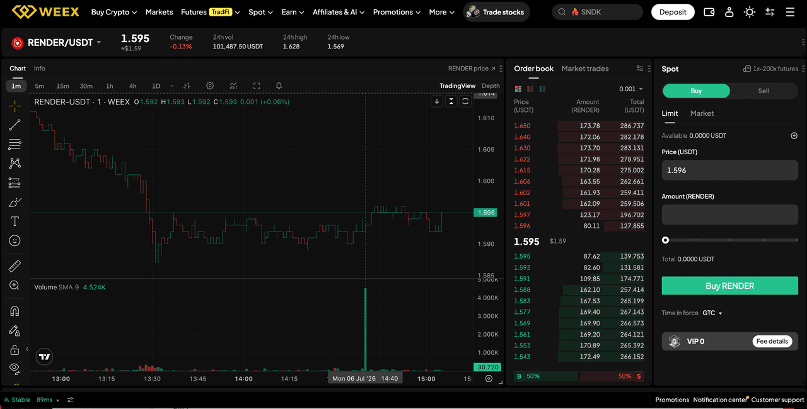Switch to the Info tab
This screenshot has height=409, width=807.
[40, 68]
